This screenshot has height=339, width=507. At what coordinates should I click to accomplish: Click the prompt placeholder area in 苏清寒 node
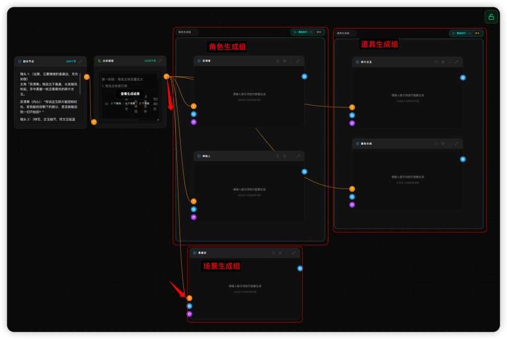pyautogui.click(x=249, y=97)
